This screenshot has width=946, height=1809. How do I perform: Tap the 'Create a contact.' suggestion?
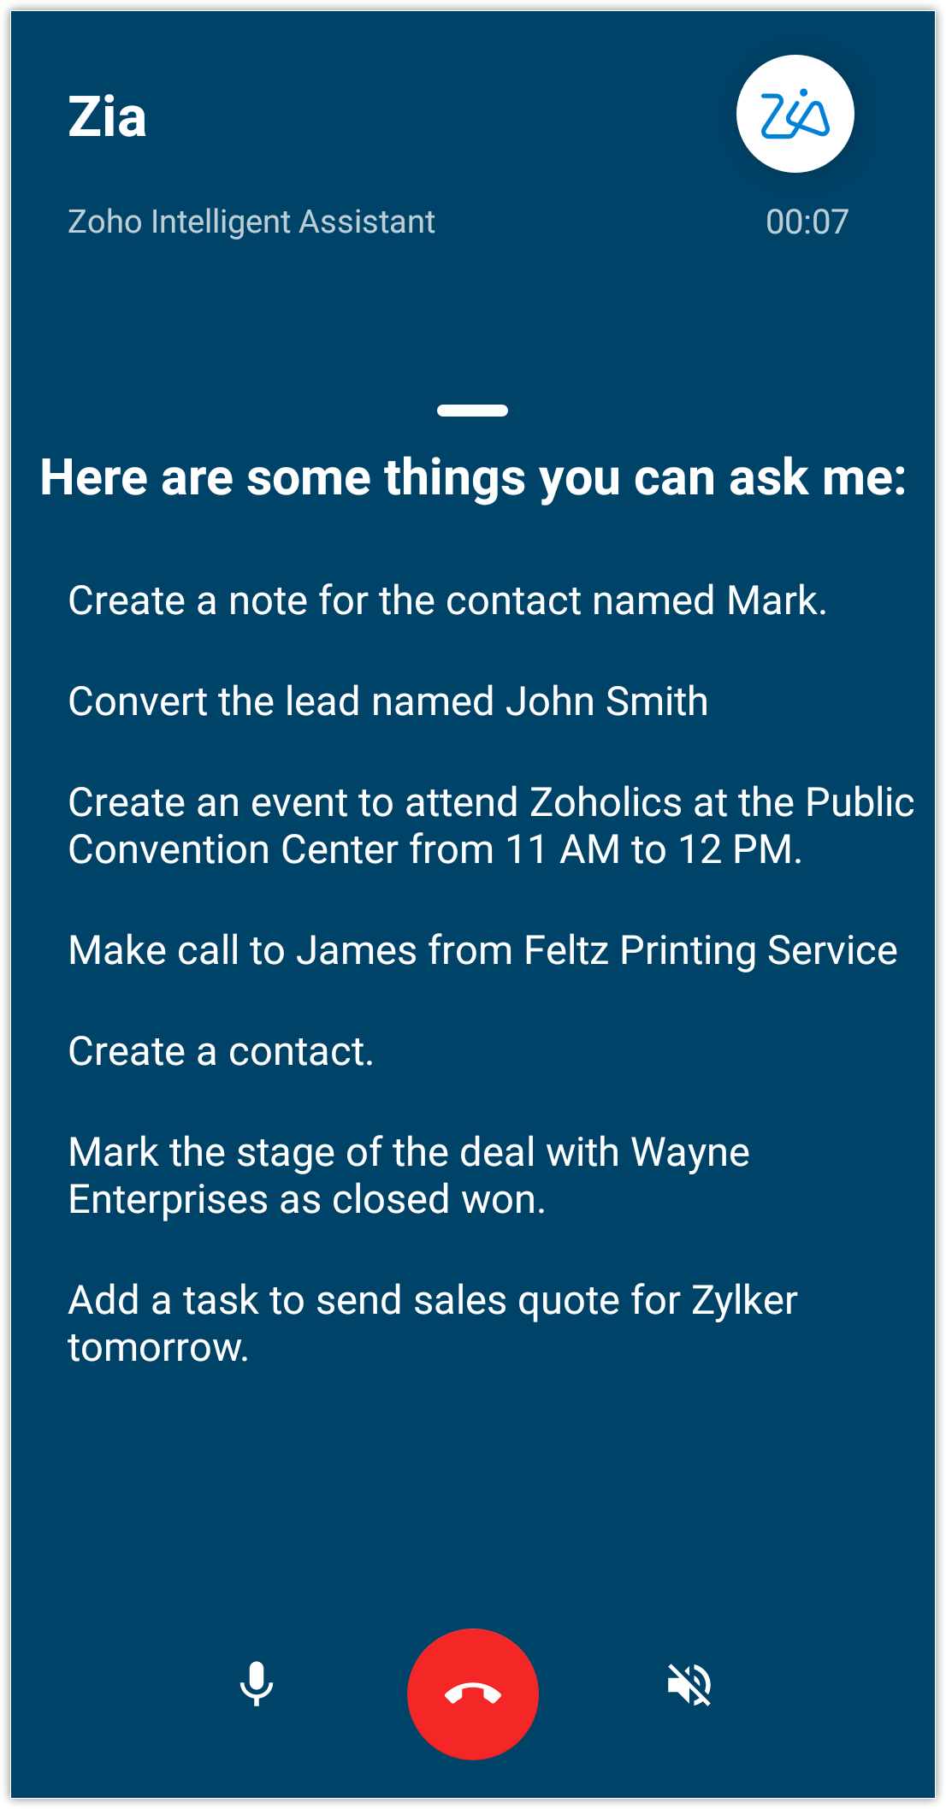[x=221, y=1051]
